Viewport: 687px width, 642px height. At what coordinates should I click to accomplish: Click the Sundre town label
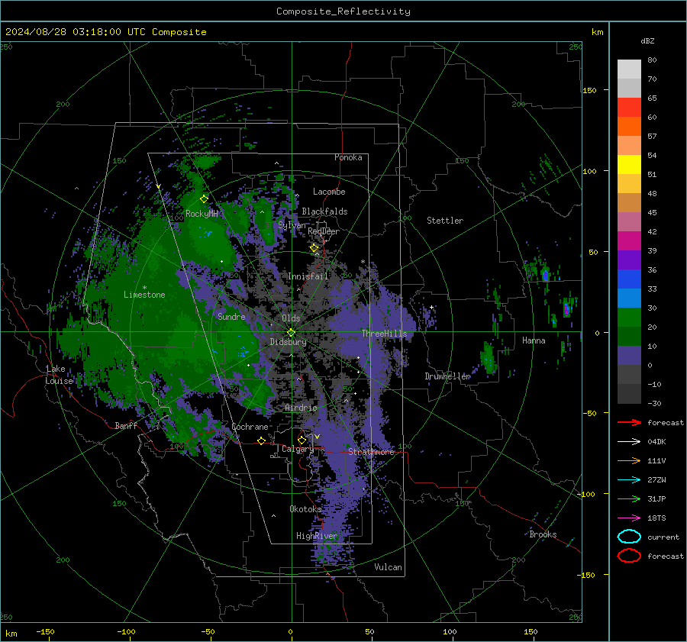tap(231, 317)
